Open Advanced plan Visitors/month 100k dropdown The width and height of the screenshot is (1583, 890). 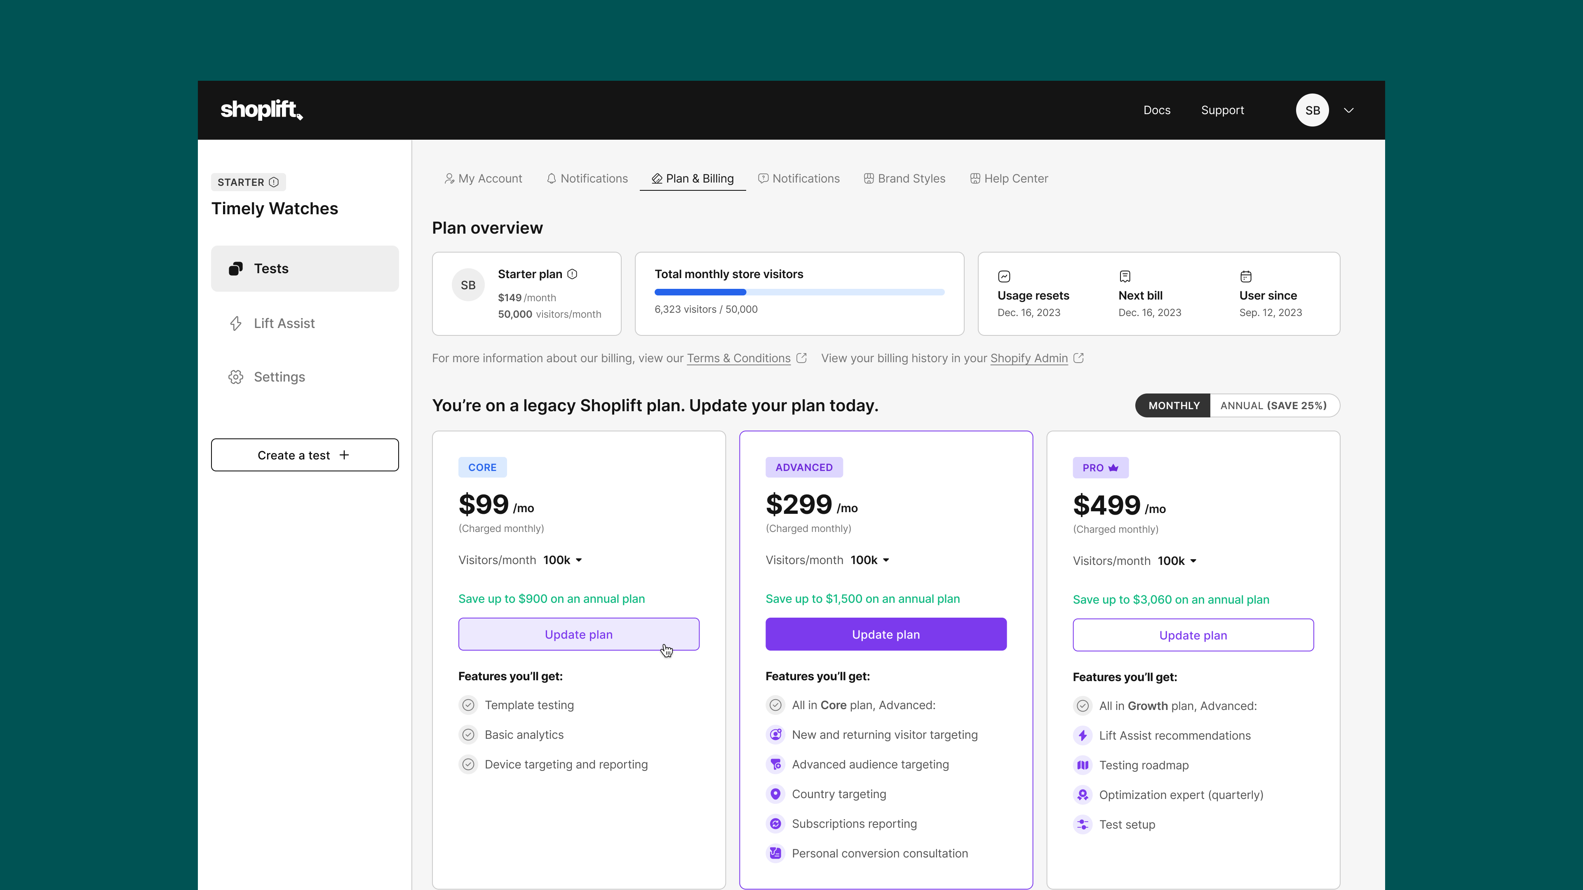(x=870, y=560)
